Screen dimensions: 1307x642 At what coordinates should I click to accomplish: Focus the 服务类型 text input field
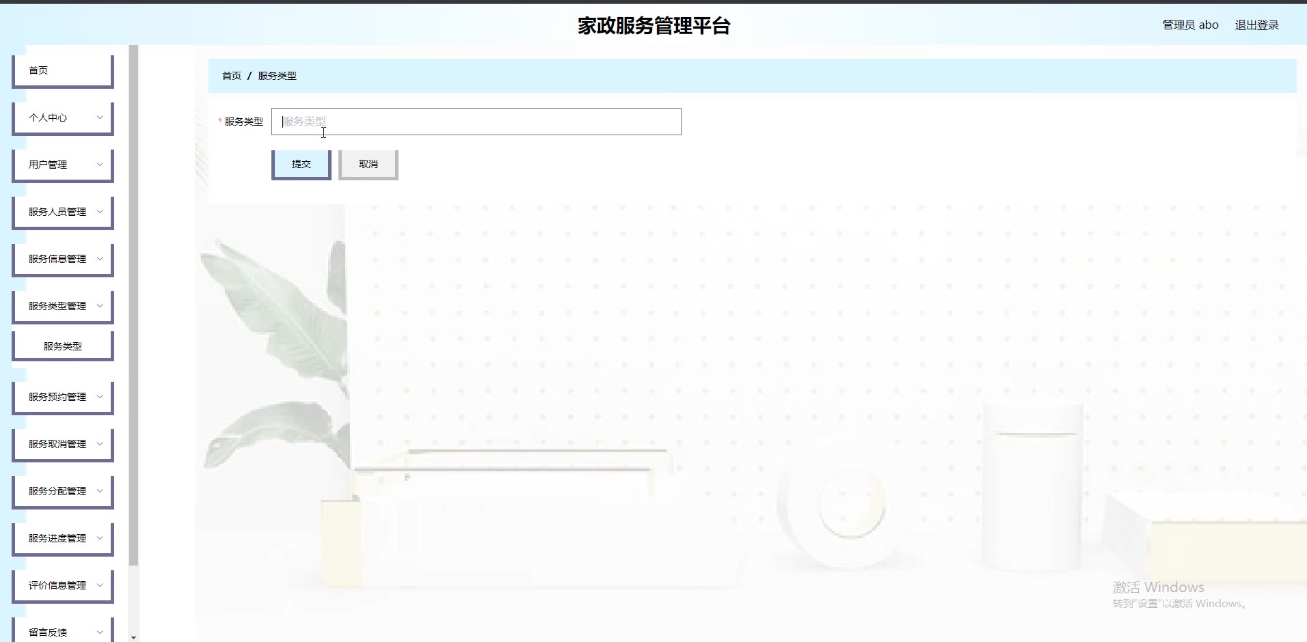pos(476,122)
